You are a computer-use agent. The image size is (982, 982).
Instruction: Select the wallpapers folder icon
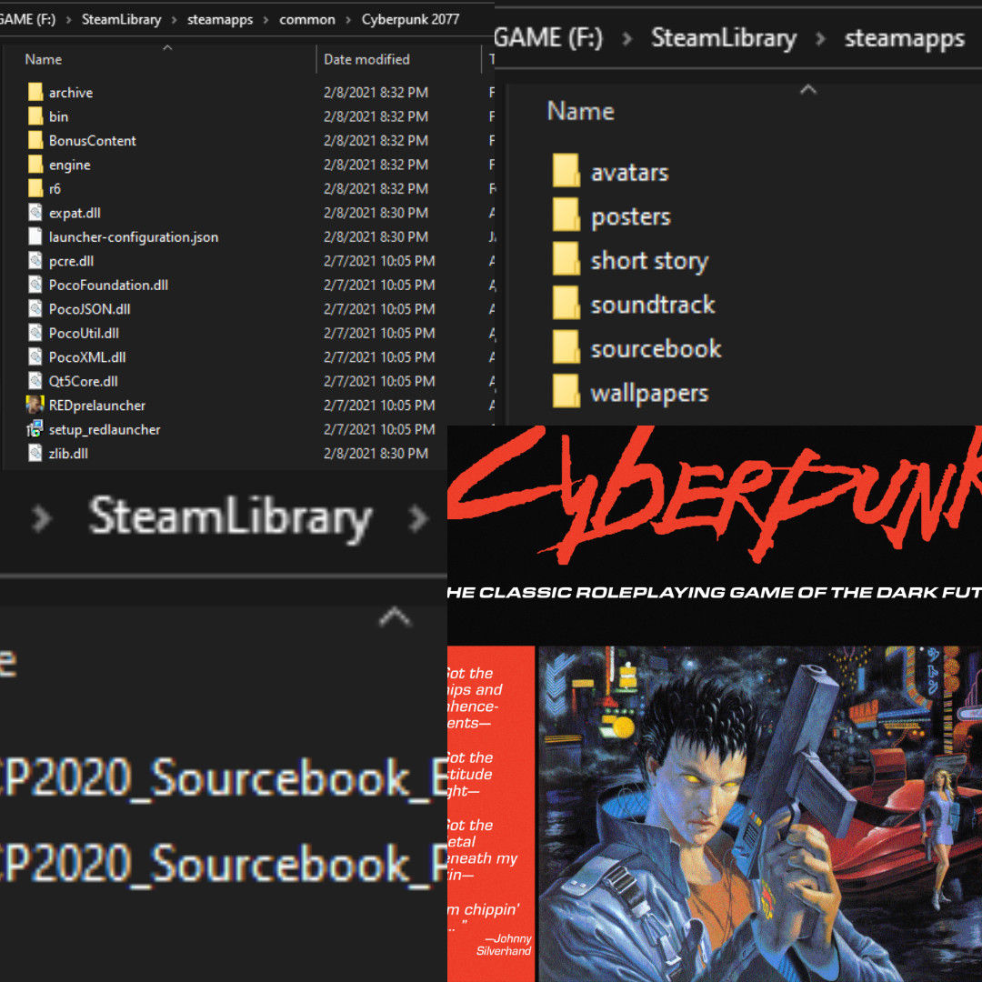[566, 392]
